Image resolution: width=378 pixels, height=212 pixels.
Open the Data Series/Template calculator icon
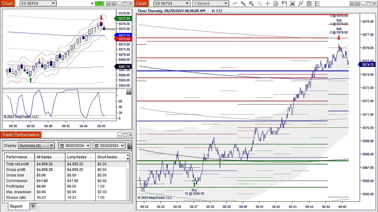(309, 4)
